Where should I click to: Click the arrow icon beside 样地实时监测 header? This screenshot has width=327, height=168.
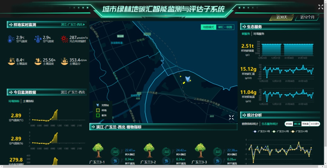10,25
